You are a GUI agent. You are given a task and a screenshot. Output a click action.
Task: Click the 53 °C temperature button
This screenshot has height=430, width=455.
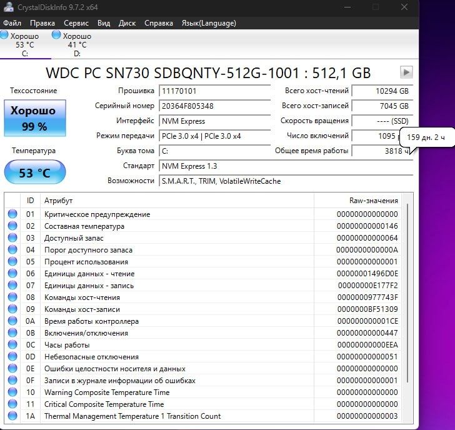[34, 172]
